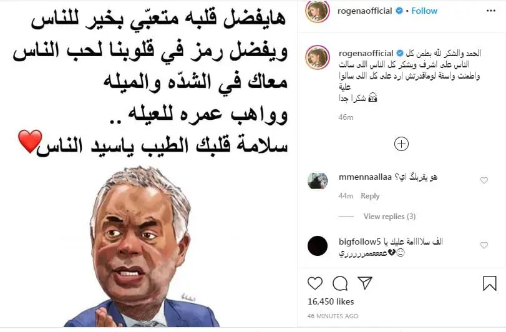Viewport: 506px width, 332px height.
Task: Open the comment speech bubble icon
Action: click(x=340, y=283)
